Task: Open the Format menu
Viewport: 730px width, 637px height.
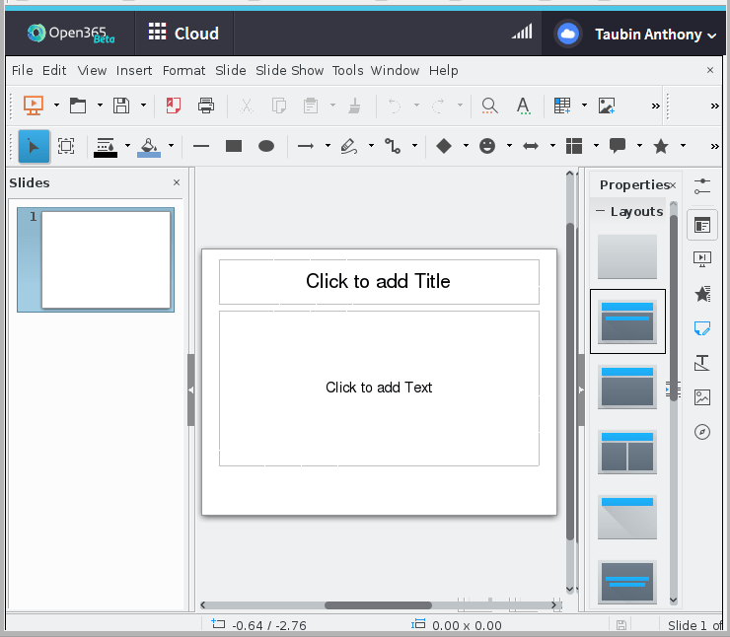Action: pyautogui.click(x=183, y=71)
